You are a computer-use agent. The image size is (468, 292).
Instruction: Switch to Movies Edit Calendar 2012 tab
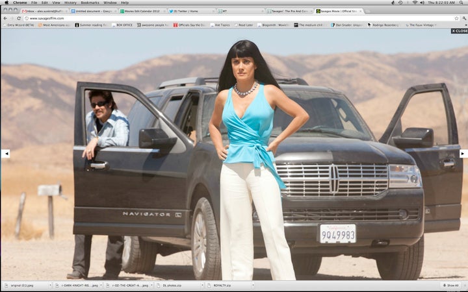tap(142, 11)
